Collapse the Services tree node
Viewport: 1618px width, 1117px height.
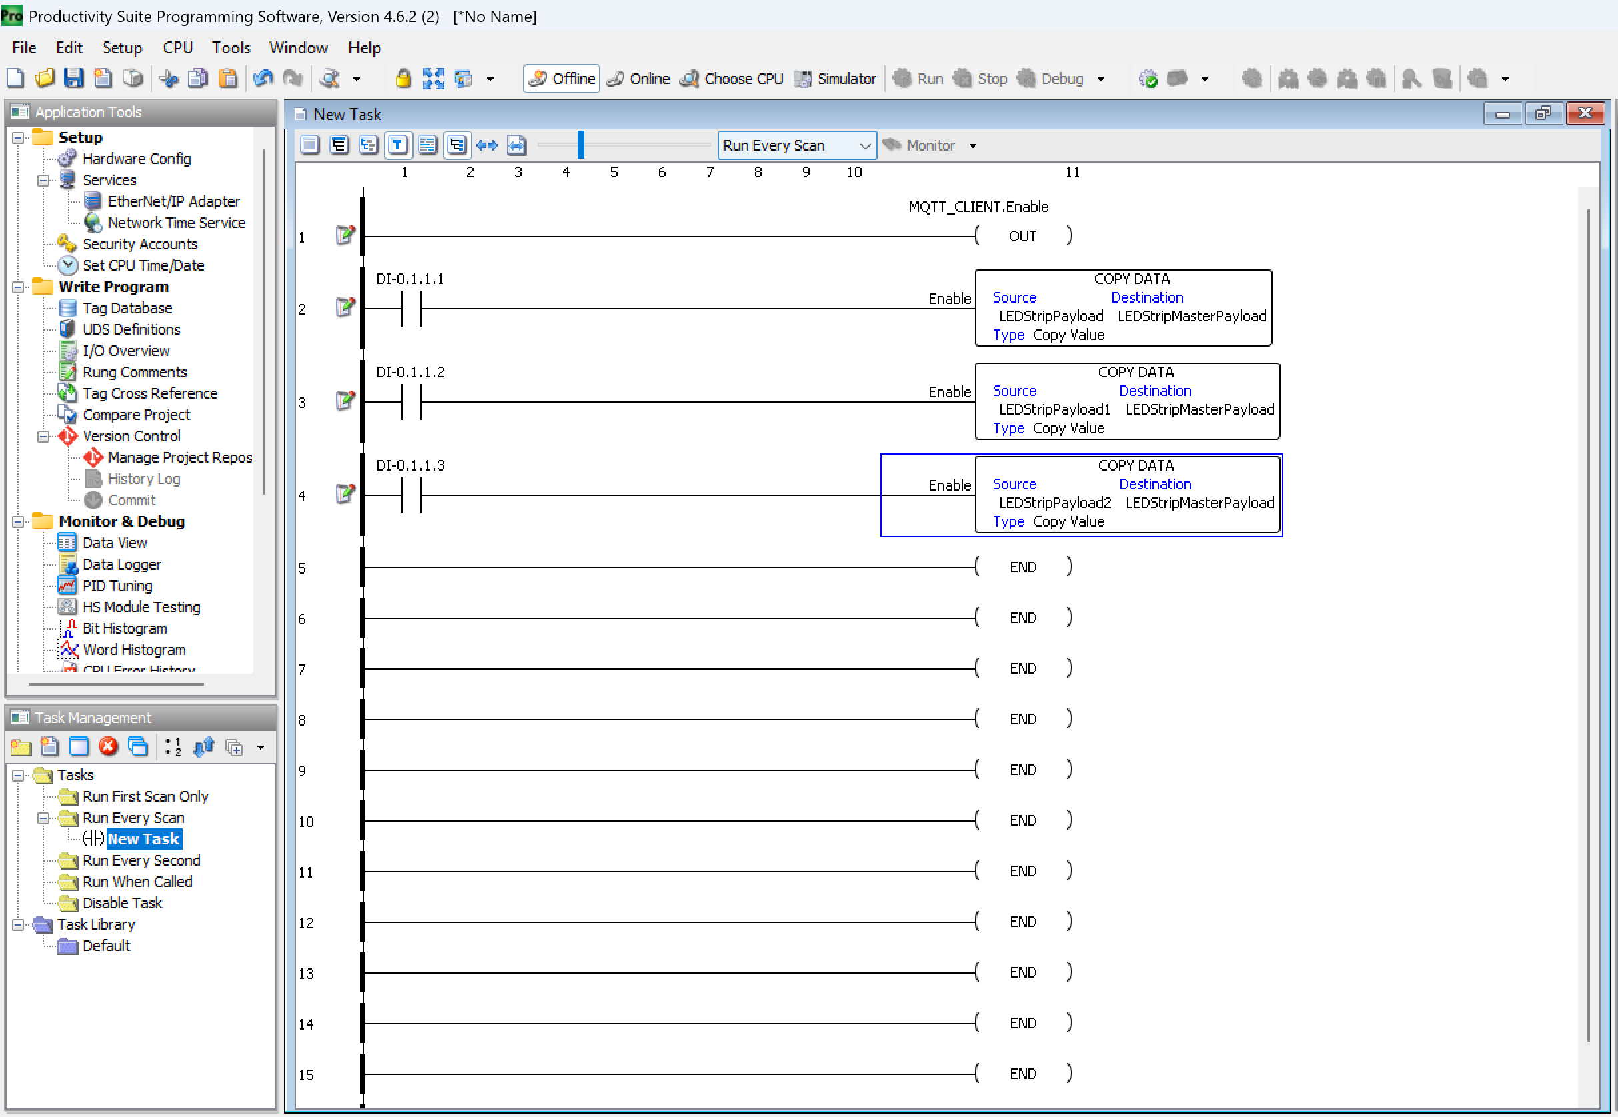pos(43,181)
